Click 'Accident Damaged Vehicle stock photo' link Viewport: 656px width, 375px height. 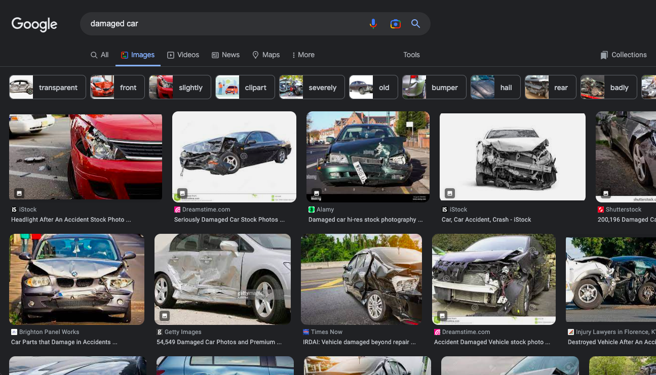click(492, 342)
